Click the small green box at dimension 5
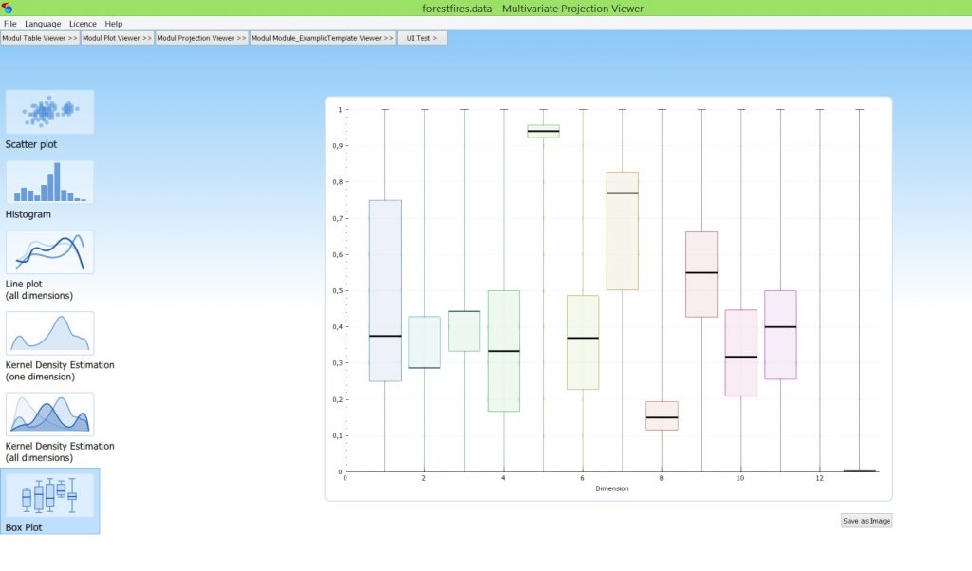 pos(543,131)
